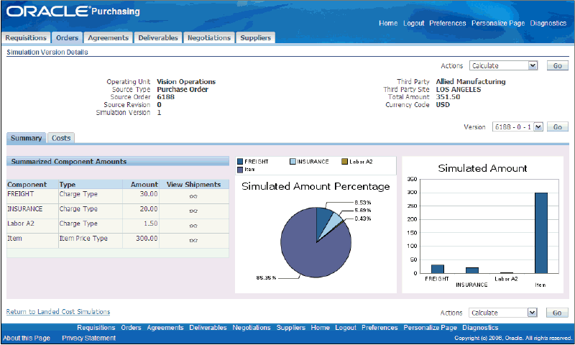Click the Item legend color swatch
This screenshot has height=345, width=575.
click(240, 170)
